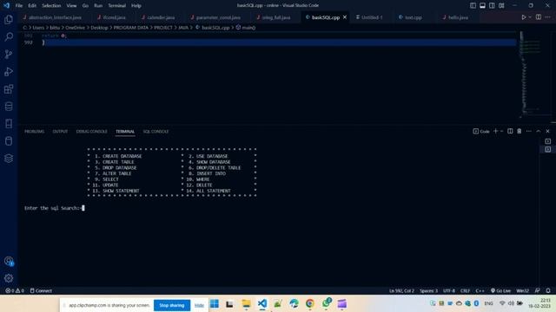Click the Hide link in sharing bar

pos(199,305)
